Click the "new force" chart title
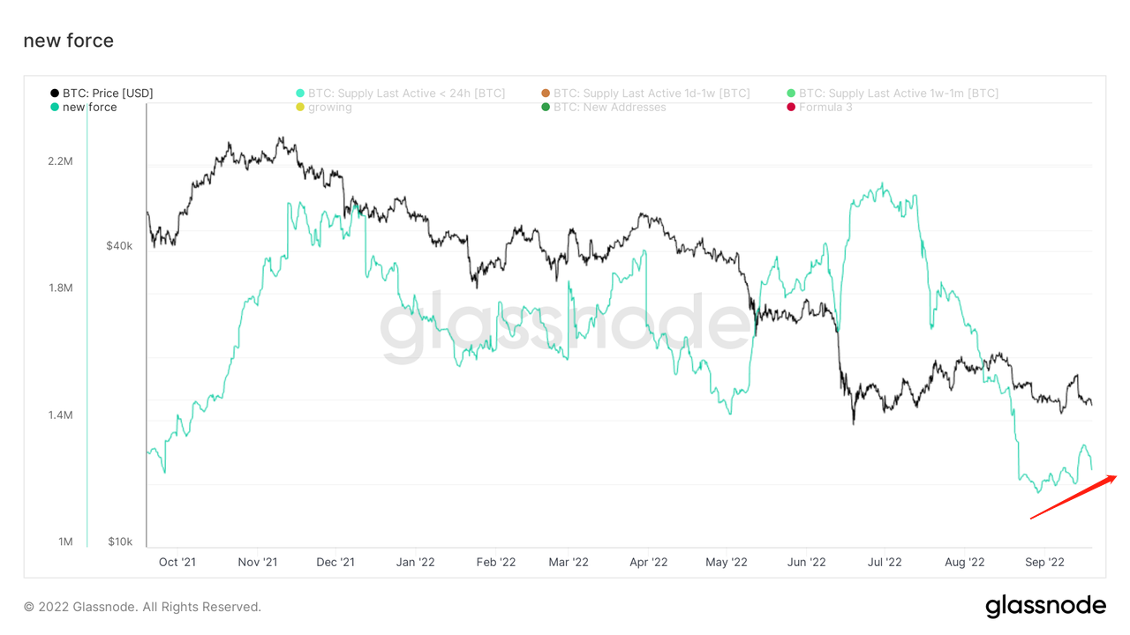The image size is (1130, 635). 68,41
